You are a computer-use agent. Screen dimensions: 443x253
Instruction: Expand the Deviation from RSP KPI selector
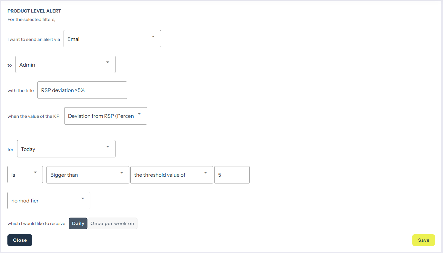tap(101, 116)
